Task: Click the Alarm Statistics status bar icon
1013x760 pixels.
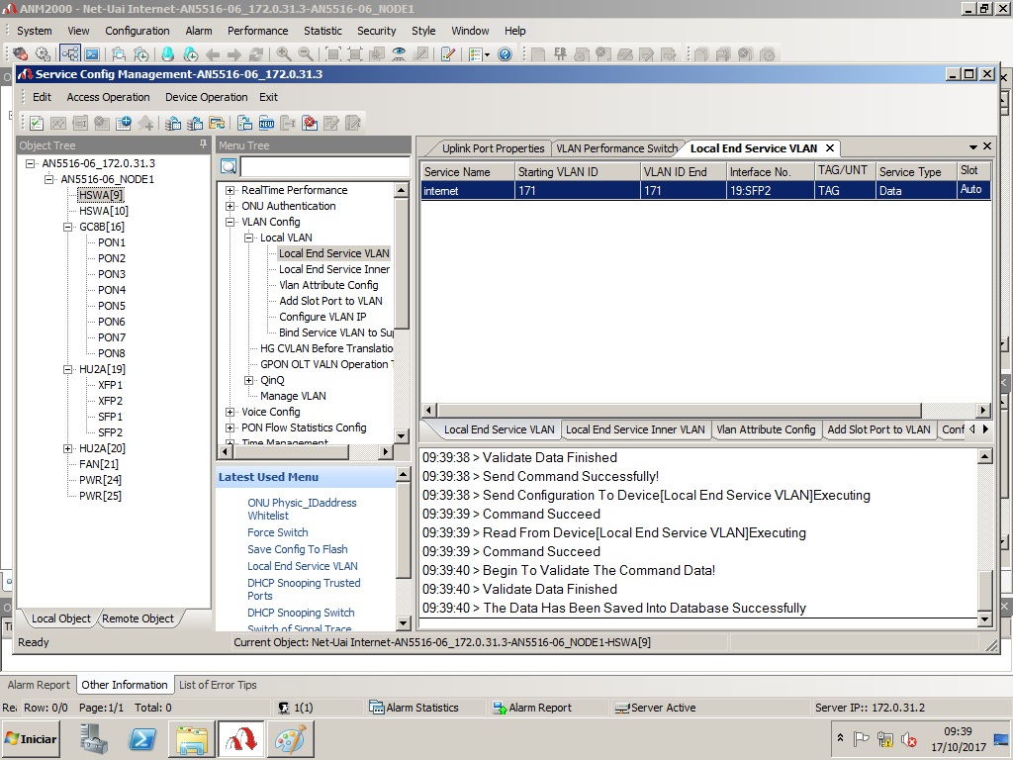Action: [x=377, y=708]
